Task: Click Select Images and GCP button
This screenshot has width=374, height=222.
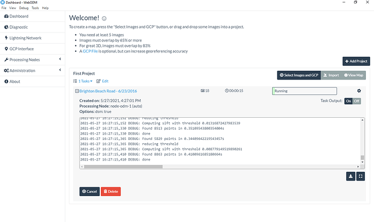Action: click(299, 75)
